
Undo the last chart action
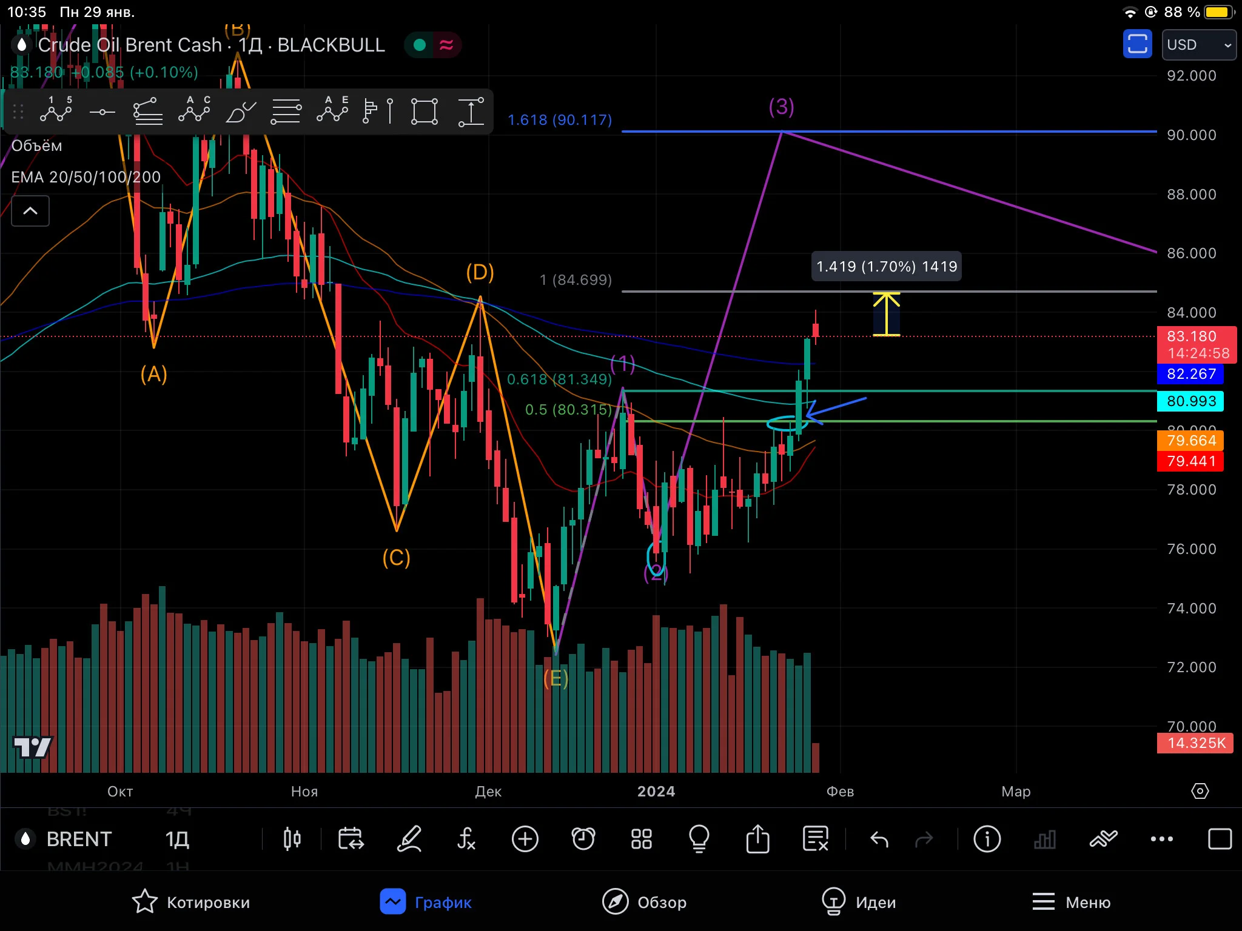(879, 839)
